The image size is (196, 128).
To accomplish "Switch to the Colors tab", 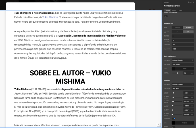I will click(174, 10).
